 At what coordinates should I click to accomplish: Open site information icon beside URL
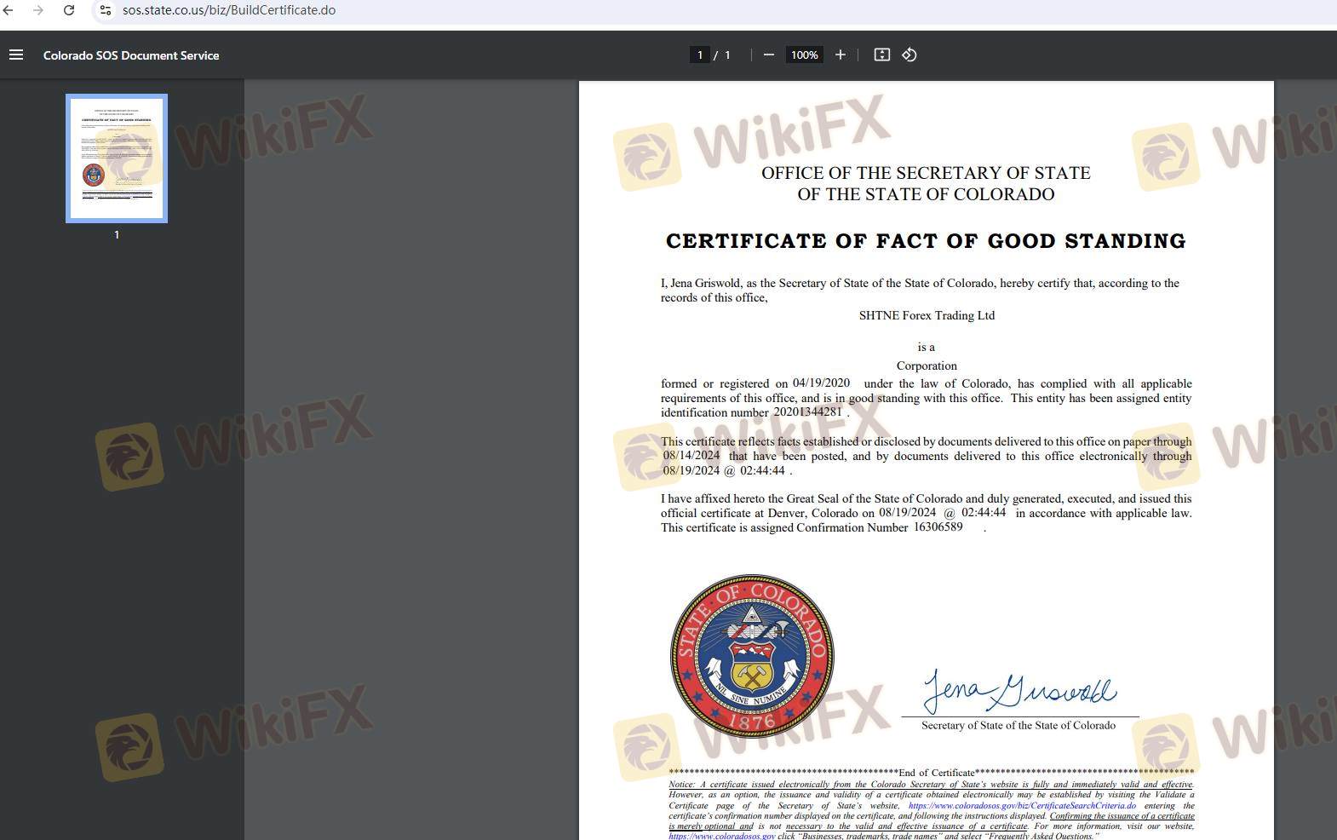point(105,10)
